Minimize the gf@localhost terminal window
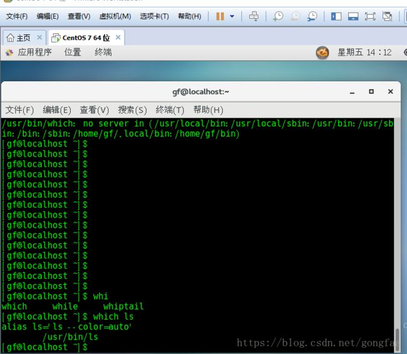 pos(352,92)
